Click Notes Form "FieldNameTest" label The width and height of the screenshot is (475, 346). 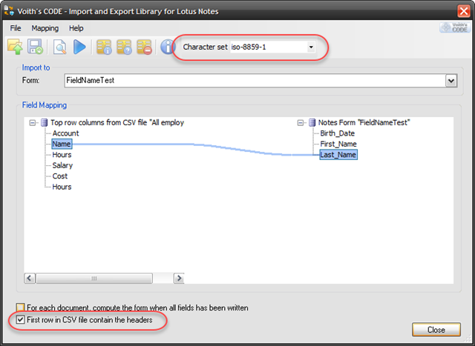point(364,122)
